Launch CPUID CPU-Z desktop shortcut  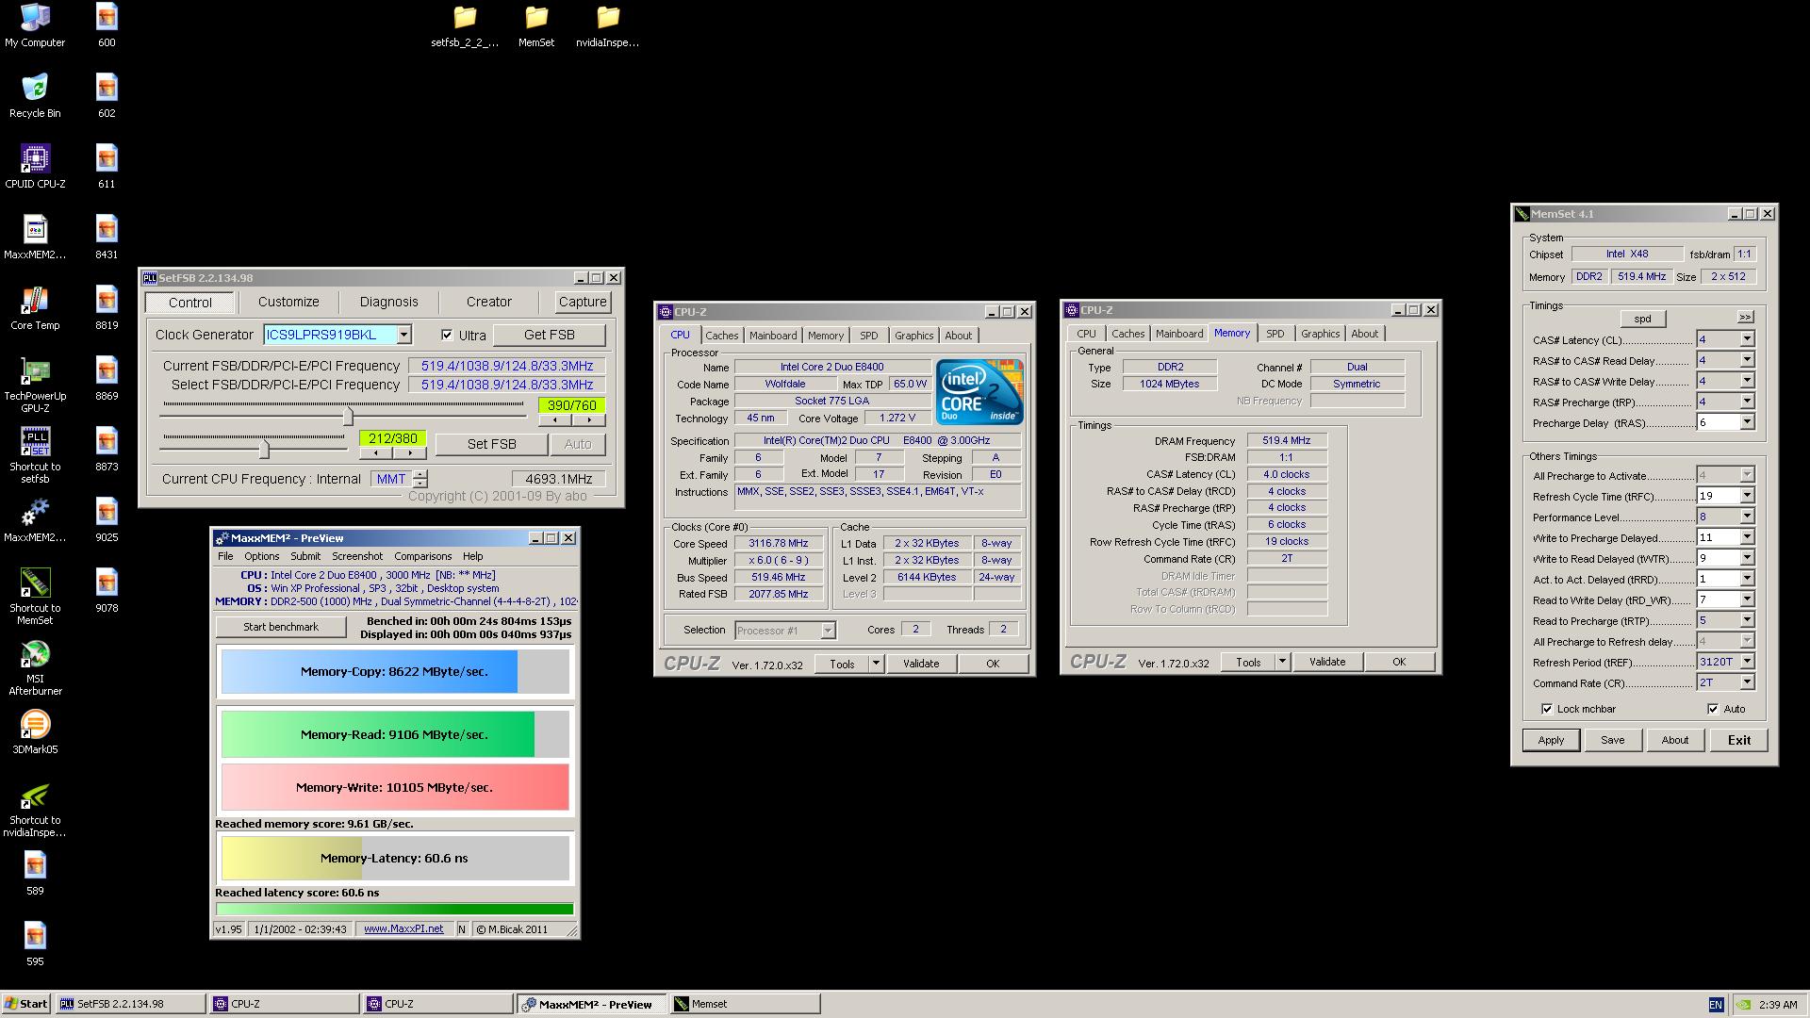point(35,167)
